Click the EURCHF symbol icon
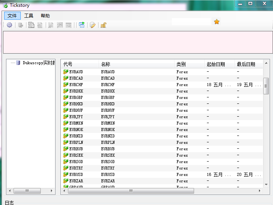 click(x=66, y=85)
